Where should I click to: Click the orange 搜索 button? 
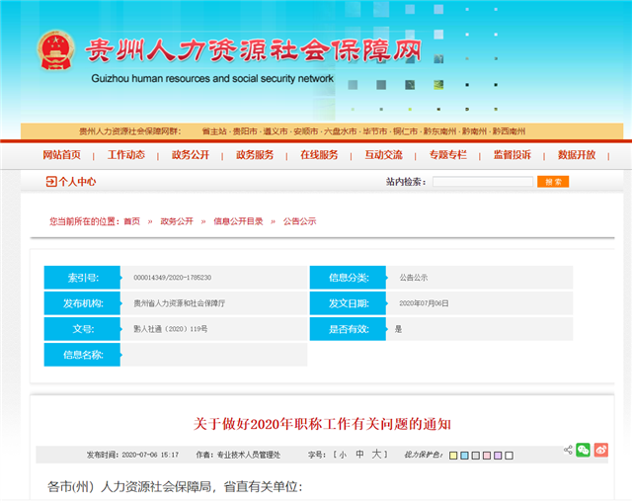553,182
